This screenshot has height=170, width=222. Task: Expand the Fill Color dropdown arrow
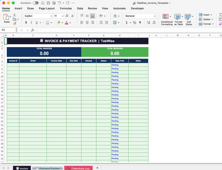pos(62,22)
